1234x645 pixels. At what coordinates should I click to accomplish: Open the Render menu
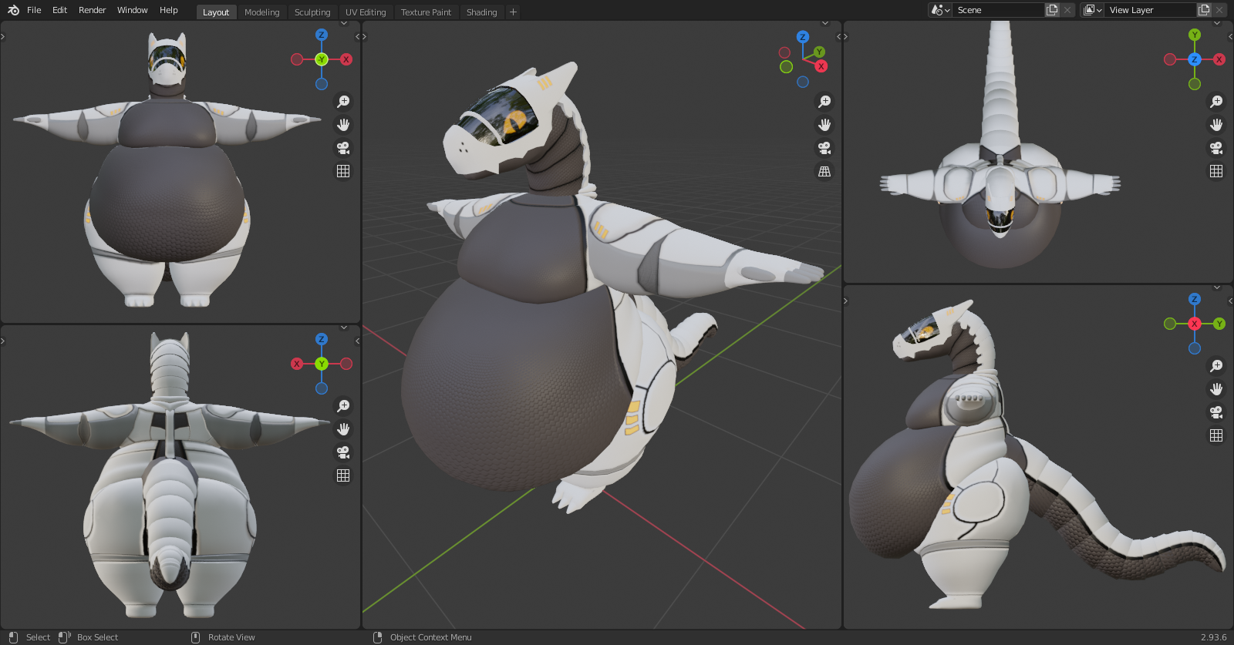[92, 10]
